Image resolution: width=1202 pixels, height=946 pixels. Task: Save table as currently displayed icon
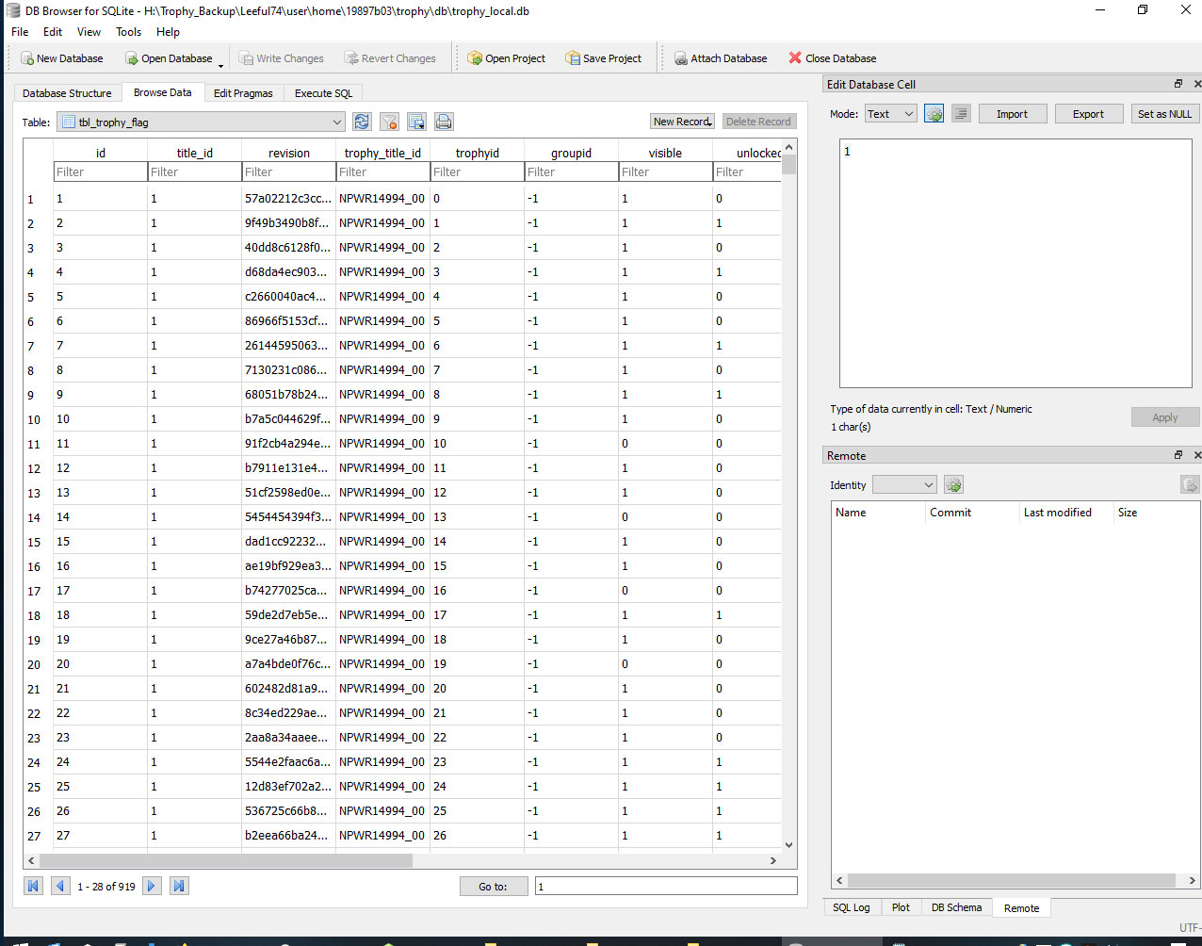click(416, 122)
